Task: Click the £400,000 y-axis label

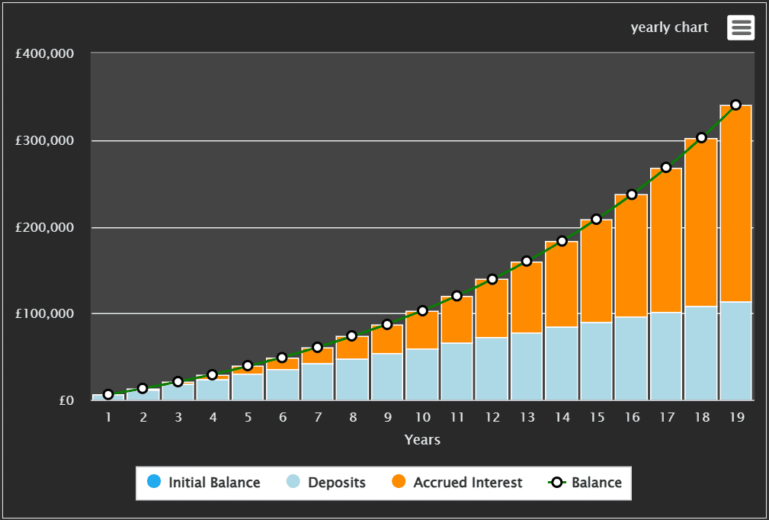Action: pos(45,54)
